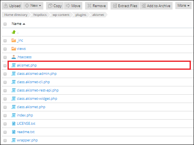Check the .htaccess checkbox
The height and width of the screenshot is (145, 194).
click(x=5, y=57)
